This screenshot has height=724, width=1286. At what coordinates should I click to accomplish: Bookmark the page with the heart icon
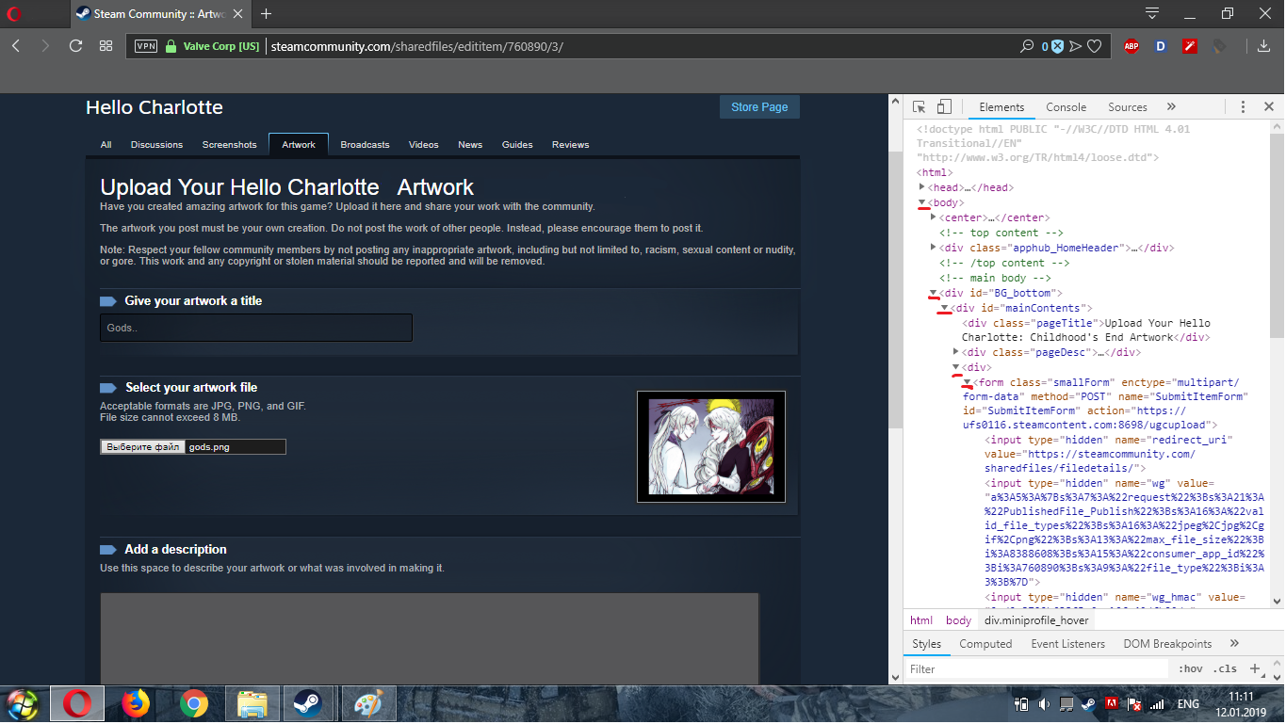[x=1094, y=46]
